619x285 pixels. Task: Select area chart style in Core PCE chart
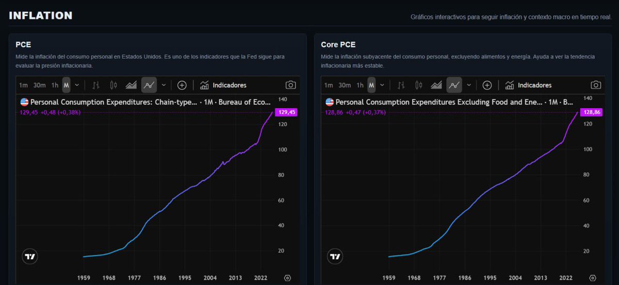pyautogui.click(x=436, y=85)
